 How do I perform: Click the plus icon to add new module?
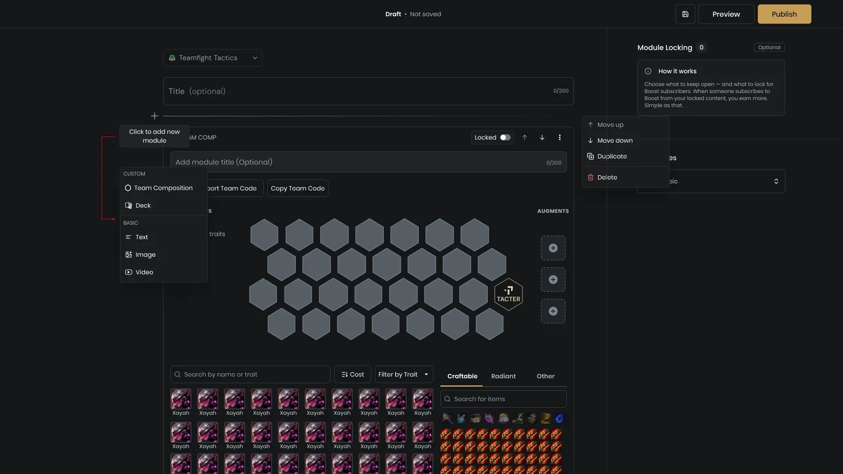155,115
